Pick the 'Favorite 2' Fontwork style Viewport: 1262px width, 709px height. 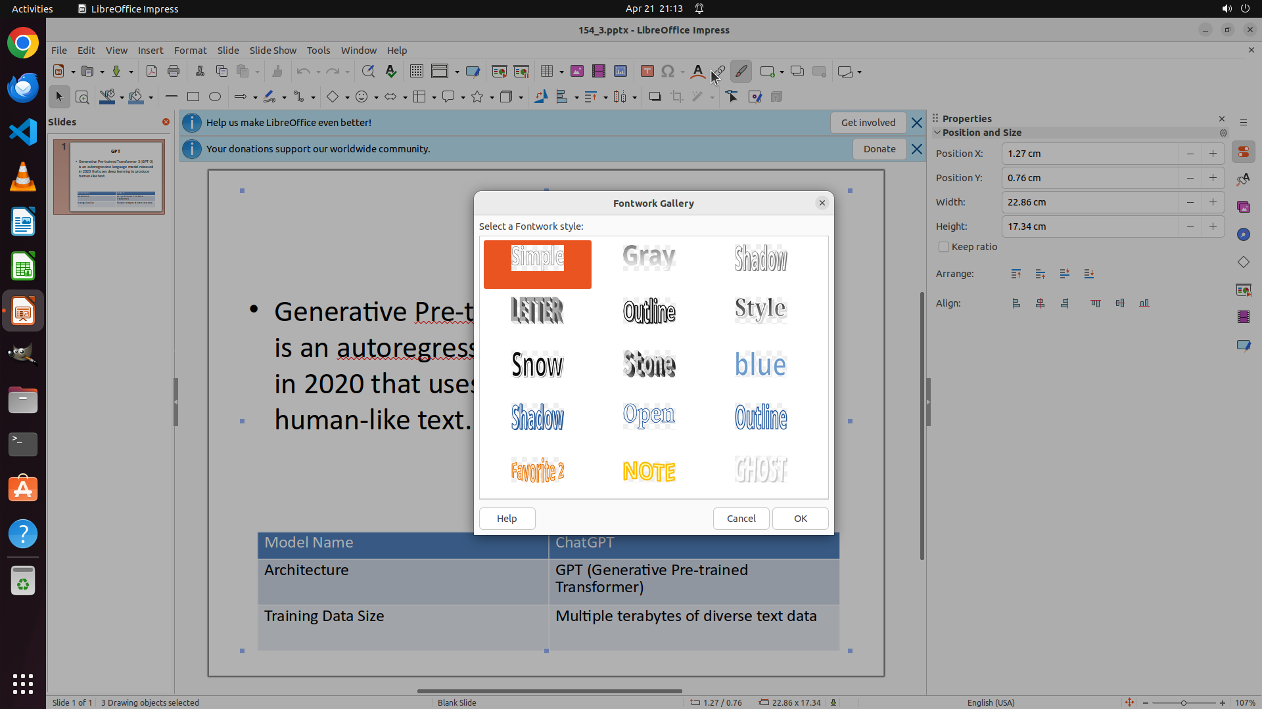(x=537, y=471)
